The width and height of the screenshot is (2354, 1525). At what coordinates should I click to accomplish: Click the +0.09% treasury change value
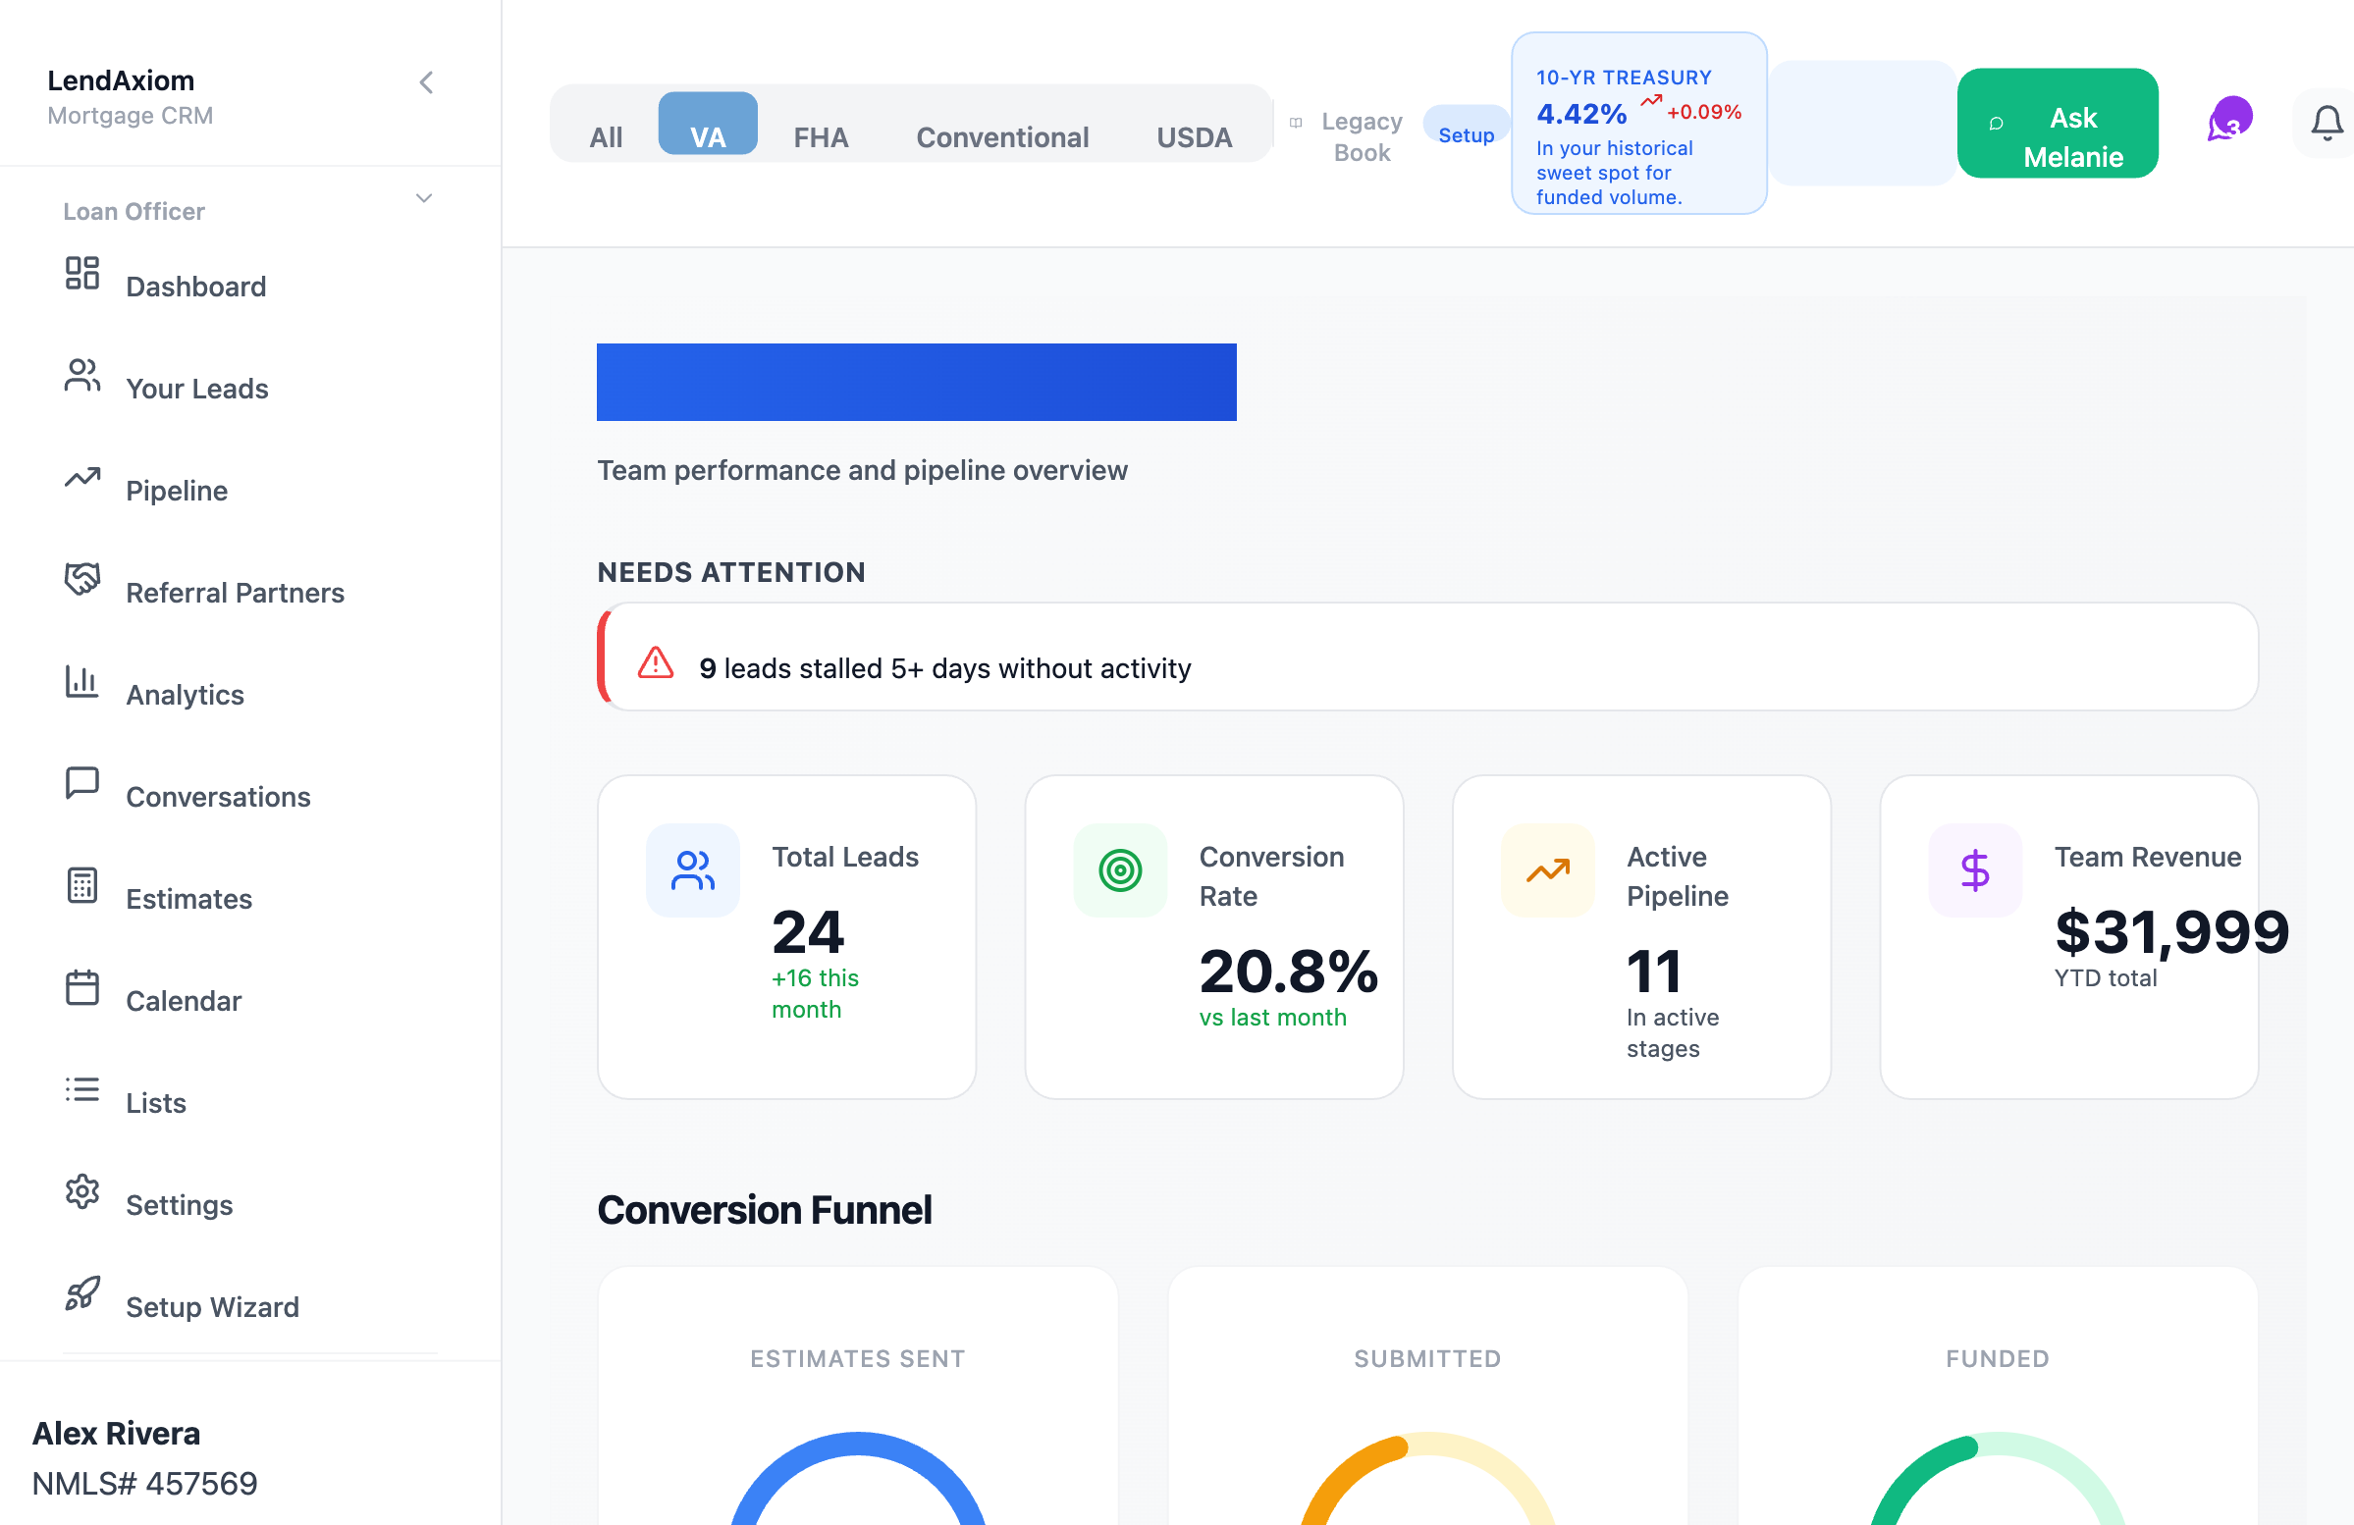[1703, 112]
